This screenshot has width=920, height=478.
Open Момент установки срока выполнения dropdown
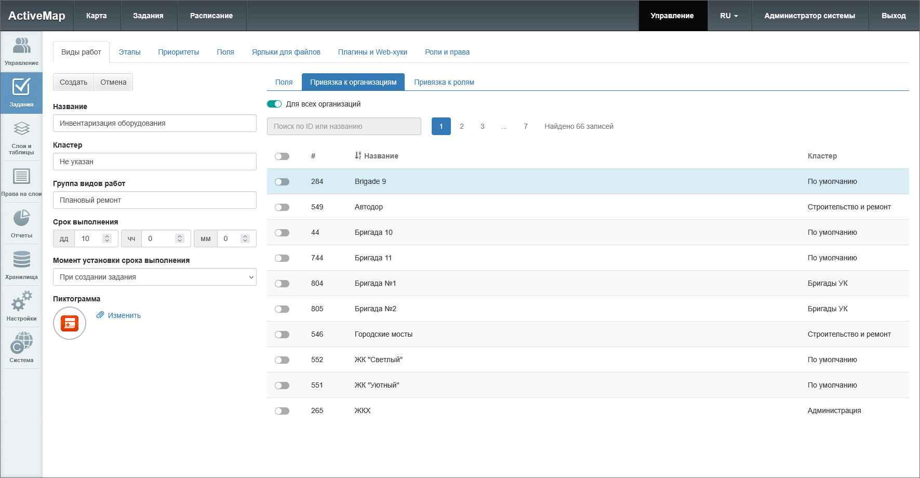[155, 277]
